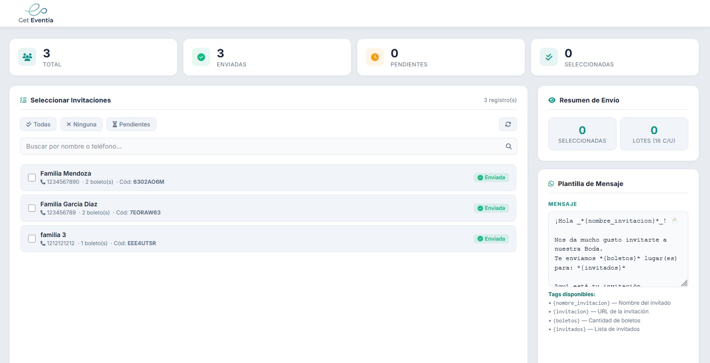The height and width of the screenshot is (363, 710).
Task: Click phone number 1212121212
Action: 61,243
